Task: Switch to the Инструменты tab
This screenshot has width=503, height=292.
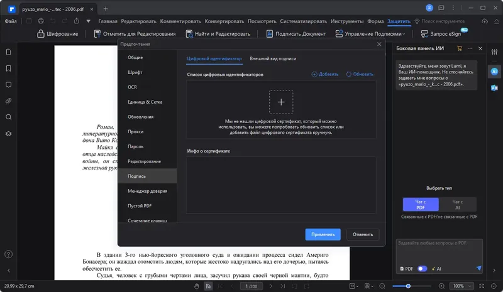Action: click(347, 21)
